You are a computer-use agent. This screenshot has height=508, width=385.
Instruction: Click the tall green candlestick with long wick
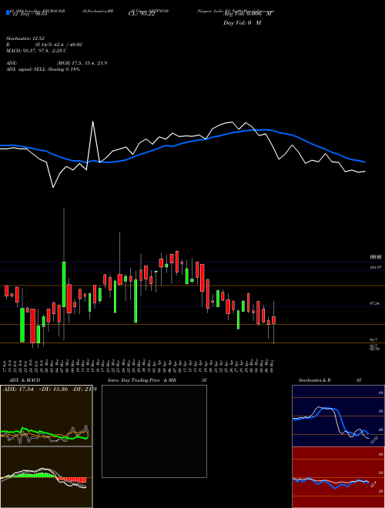tap(64, 284)
